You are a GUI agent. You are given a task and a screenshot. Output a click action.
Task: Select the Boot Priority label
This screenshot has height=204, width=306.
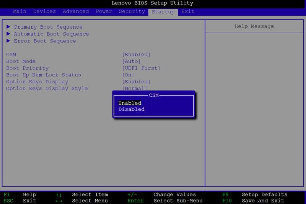click(27, 68)
